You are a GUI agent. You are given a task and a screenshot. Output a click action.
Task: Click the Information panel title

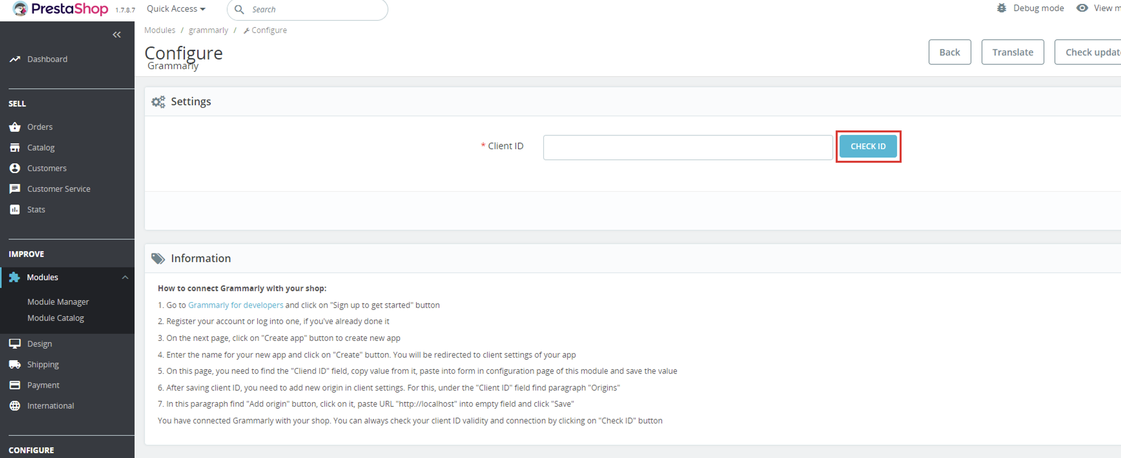click(x=201, y=258)
